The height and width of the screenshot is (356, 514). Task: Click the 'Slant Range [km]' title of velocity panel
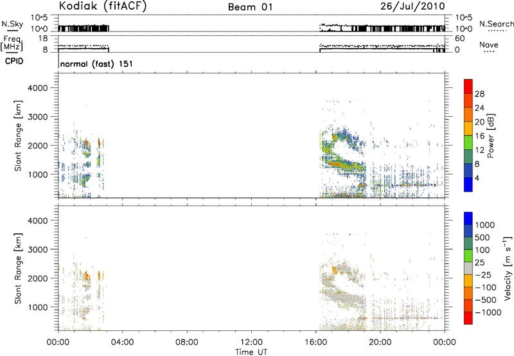[x=18, y=268]
